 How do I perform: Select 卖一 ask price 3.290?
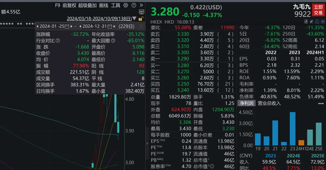click(x=183, y=59)
